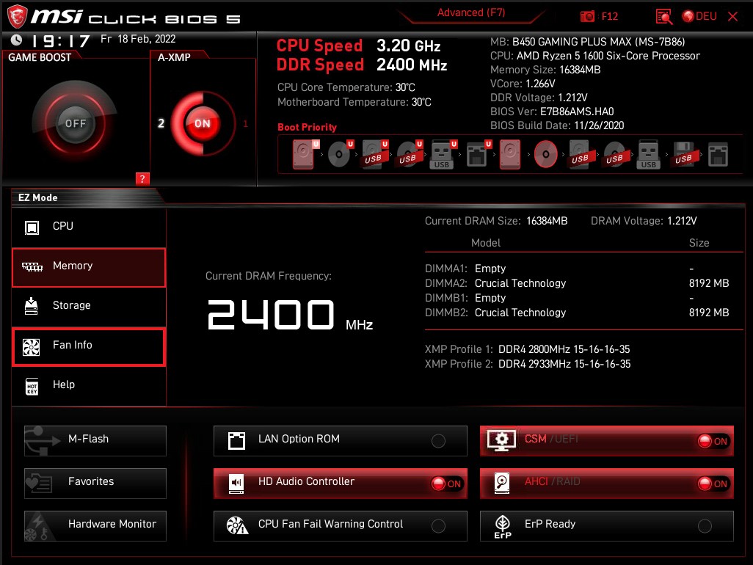The image size is (753, 565).
Task: Select A-XMP profile number 2
Action: (x=161, y=123)
